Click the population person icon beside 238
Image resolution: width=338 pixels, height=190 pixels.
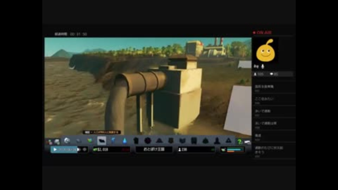tap(180, 150)
